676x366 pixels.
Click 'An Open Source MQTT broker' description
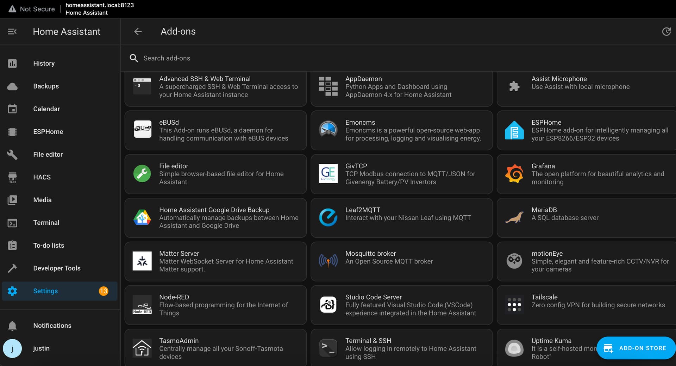(x=389, y=261)
